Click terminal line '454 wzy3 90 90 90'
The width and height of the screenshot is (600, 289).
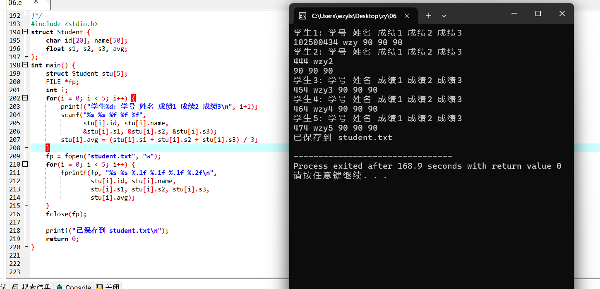point(336,90)
